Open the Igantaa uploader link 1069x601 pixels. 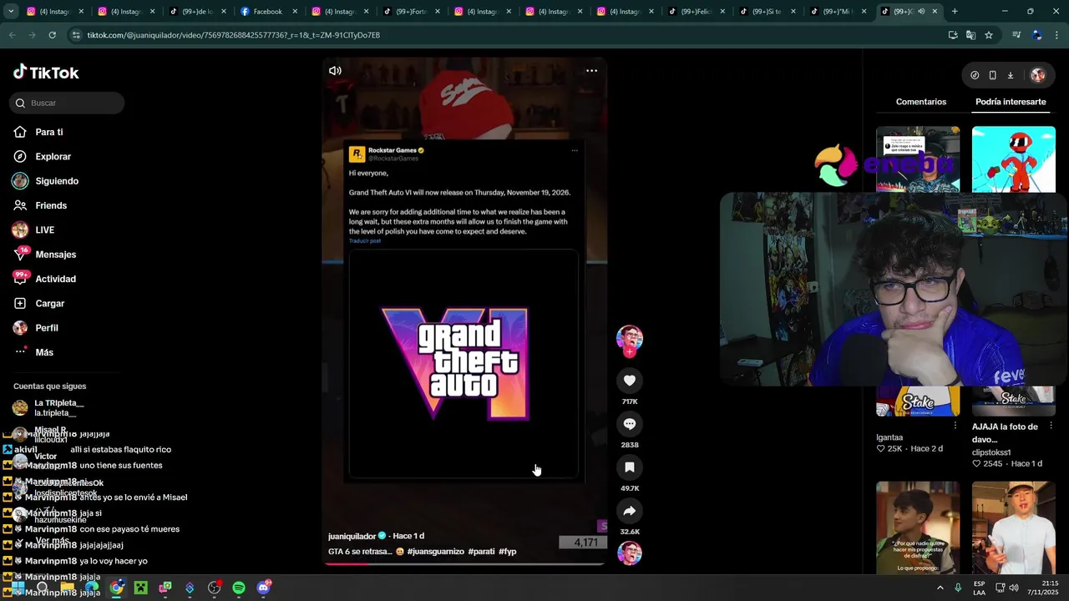tap(889, 437)
